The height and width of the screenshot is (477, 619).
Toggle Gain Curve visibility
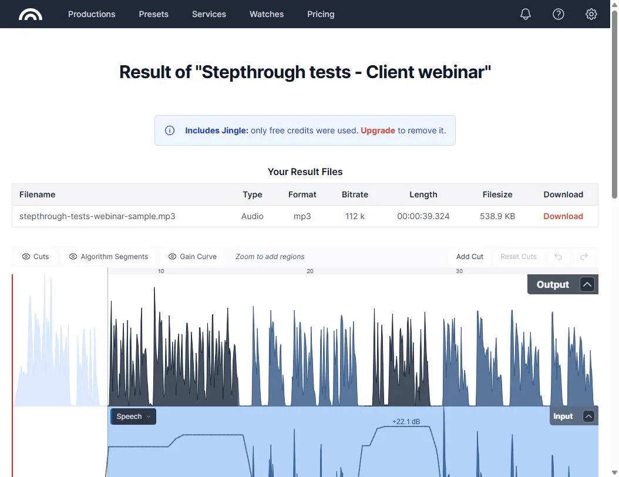click(x=192, y=257)
